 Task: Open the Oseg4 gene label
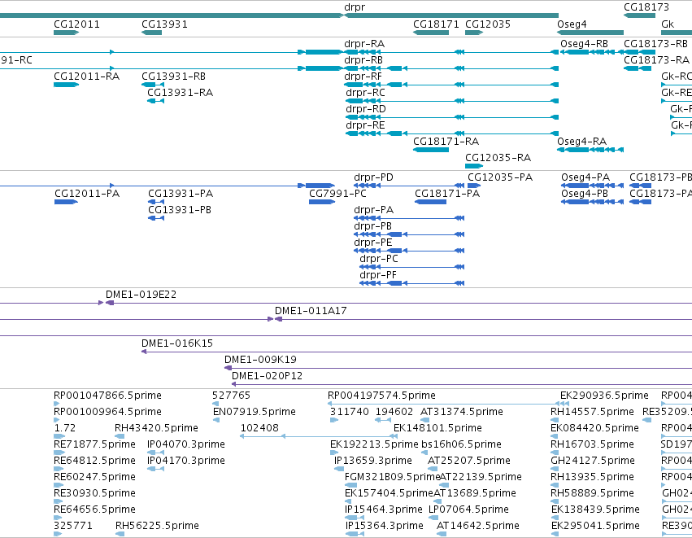pos(572,24)
